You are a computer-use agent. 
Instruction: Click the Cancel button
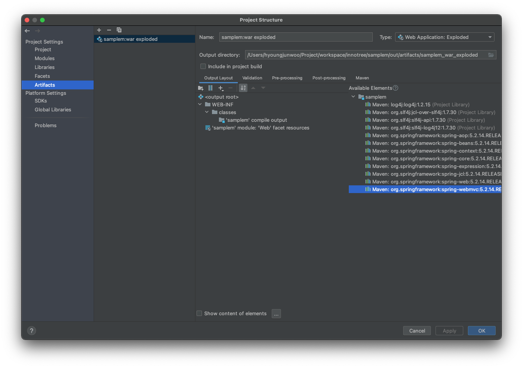pyautogui.click(x=417, y=331)
